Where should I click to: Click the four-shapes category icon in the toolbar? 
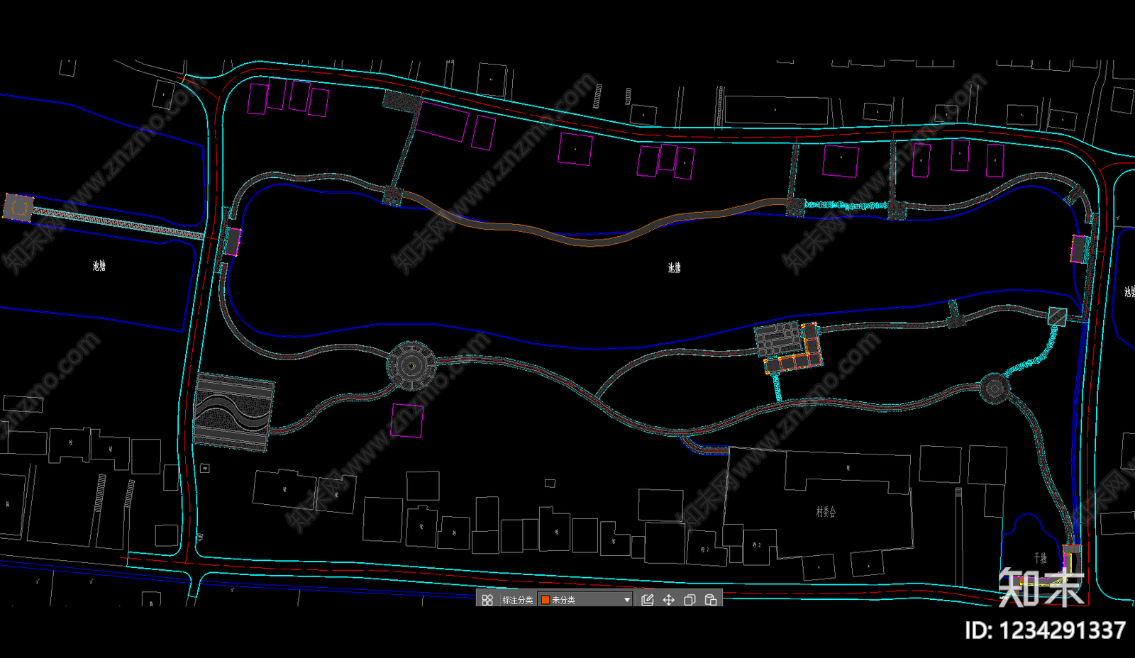(487, 600)
